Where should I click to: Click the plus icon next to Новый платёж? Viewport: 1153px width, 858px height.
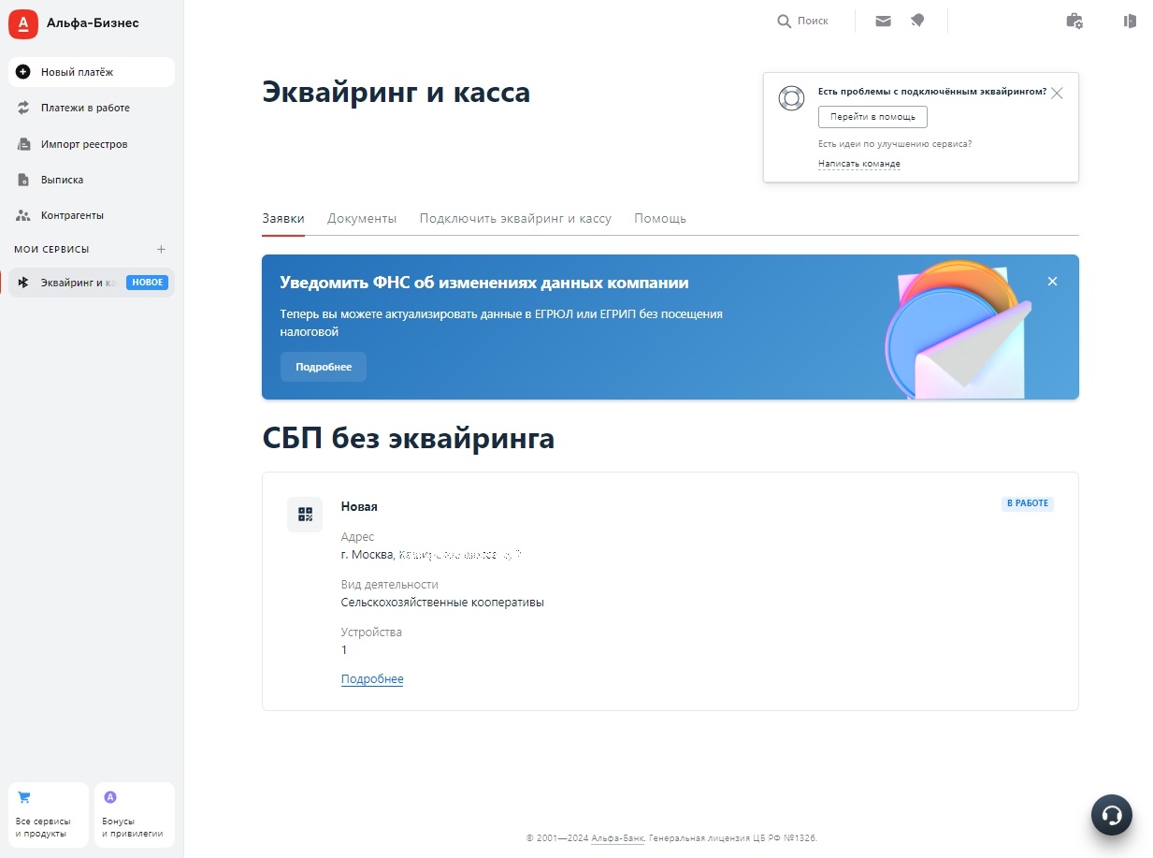tap(23, 72)
